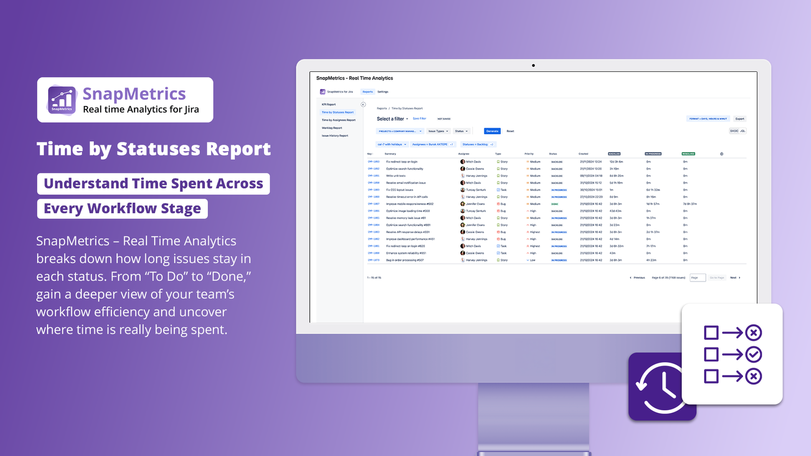The image size is (811, 456).
Task: Click summary "Improve dashboard performance #451"
Action: (x=411, y=239)
